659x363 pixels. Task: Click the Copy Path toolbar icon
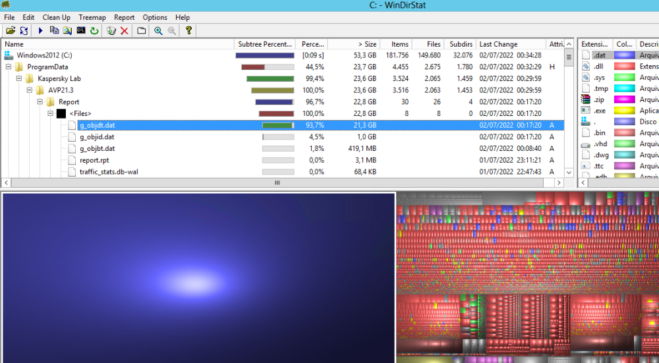[x=54, y=30]
